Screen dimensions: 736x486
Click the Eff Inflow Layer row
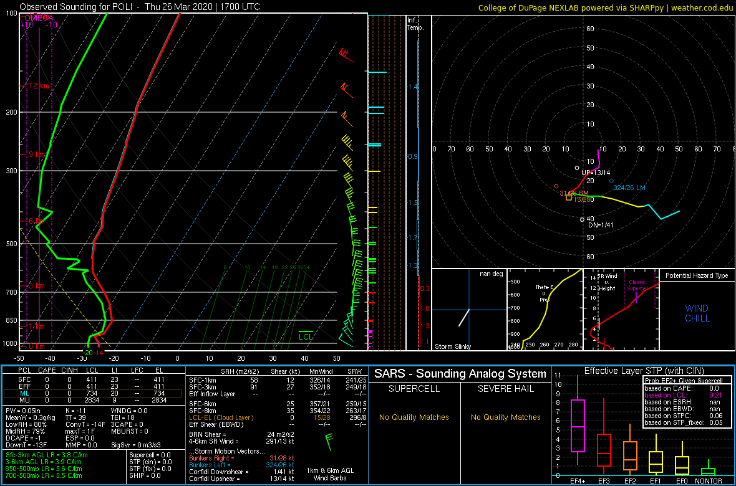277,393
